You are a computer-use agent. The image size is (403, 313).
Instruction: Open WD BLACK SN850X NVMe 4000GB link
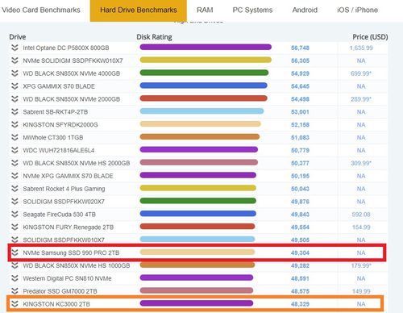click(71, 73)
